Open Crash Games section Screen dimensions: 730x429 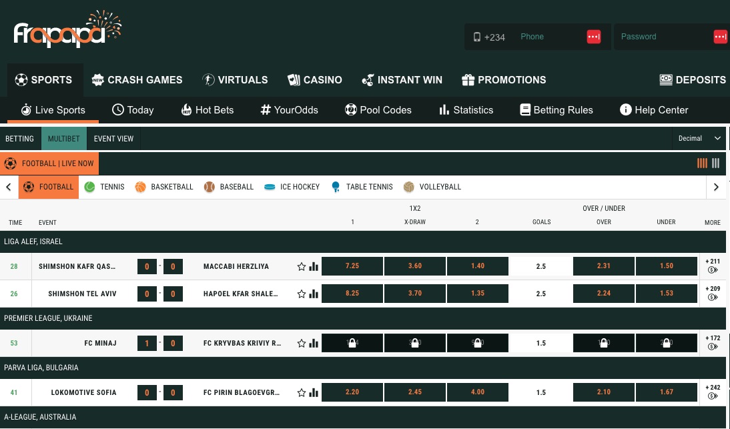click(136, 80)
